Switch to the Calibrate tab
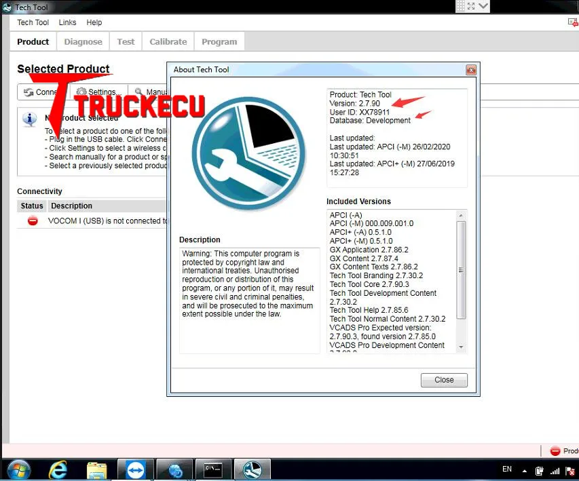Image resolution: width=579 pixels, height=481 pixels. [x=168, y=41]
